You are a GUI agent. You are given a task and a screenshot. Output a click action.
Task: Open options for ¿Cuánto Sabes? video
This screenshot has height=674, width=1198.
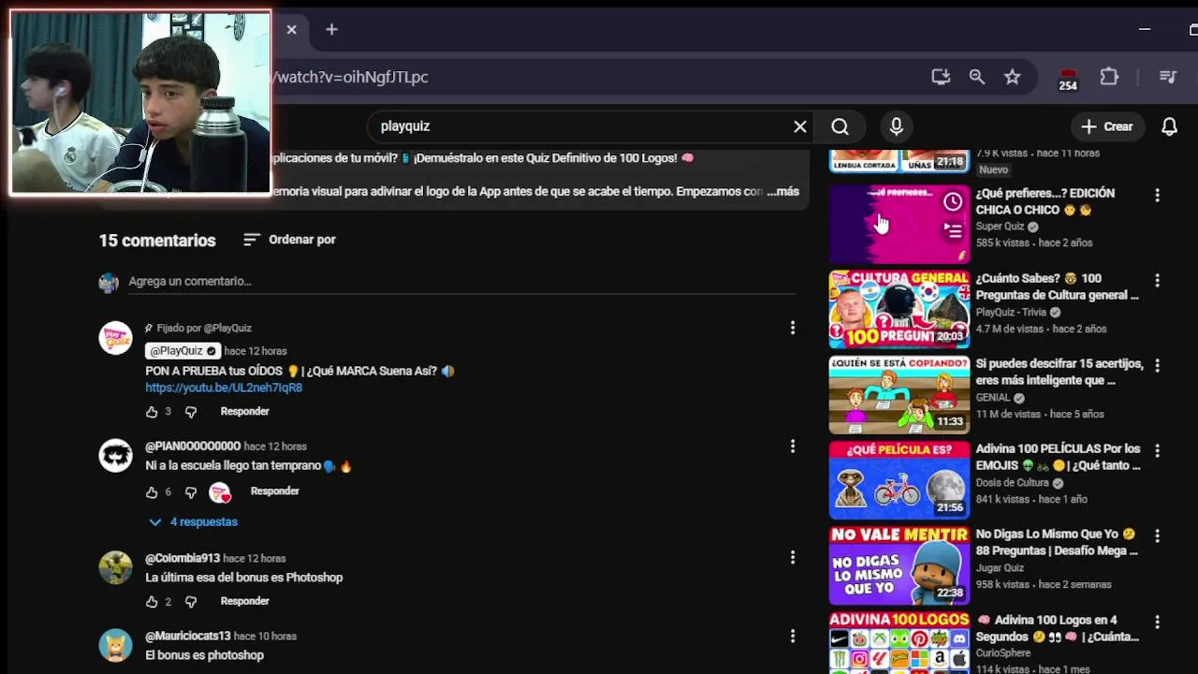click(1157, 281)
